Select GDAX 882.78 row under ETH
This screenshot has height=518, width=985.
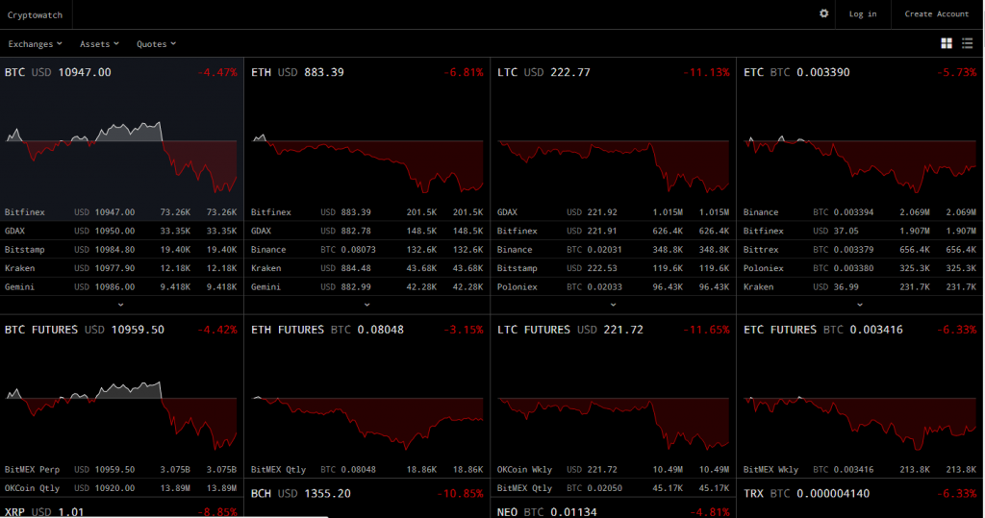[x=367, y=231]
